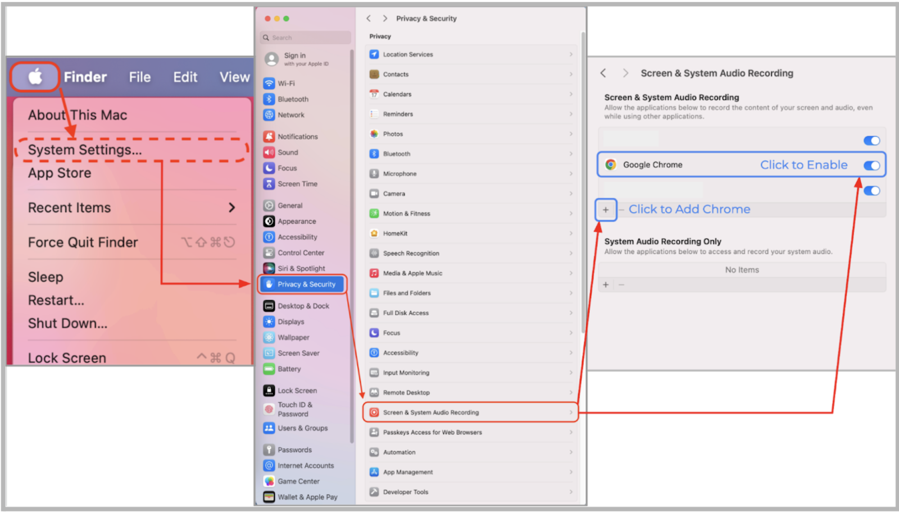Choose App Store menu entry

tap(60, 173)
